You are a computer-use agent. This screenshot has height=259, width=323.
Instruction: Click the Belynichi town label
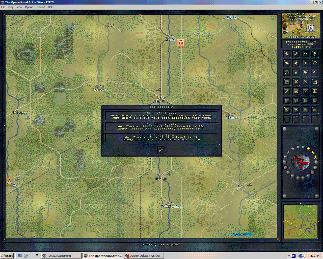100,90
